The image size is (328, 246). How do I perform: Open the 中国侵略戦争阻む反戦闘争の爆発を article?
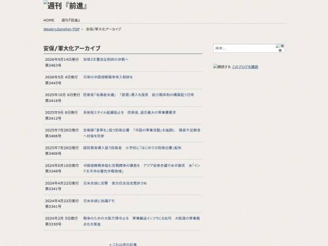(x=142, y=168)
